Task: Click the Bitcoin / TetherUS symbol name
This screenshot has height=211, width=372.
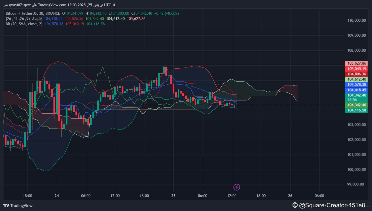Action: [22, 13]
